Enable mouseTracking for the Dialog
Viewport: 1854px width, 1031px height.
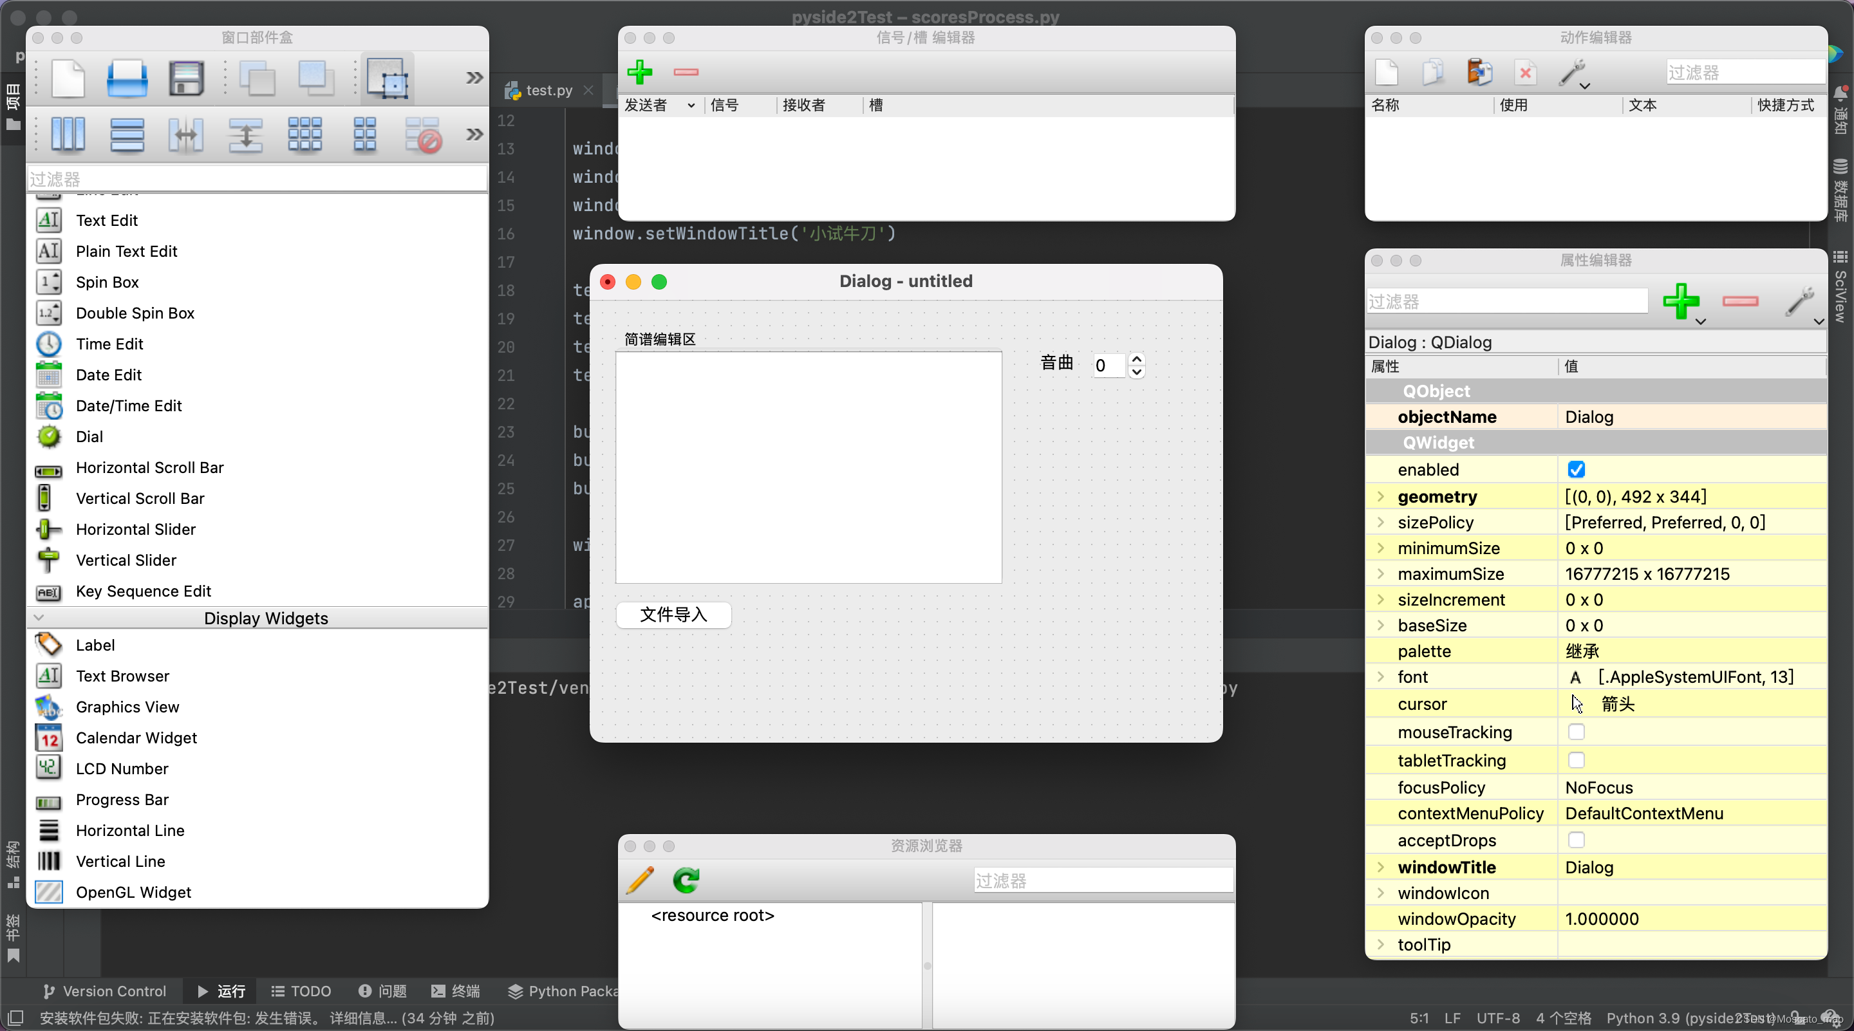[x=1577, y=732]
